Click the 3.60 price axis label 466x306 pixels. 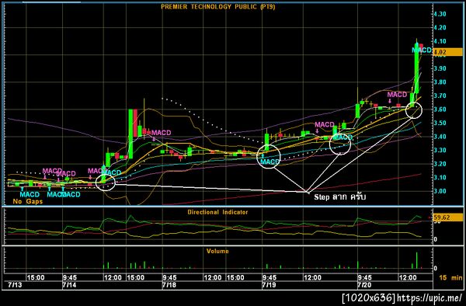tap(440, 110)
